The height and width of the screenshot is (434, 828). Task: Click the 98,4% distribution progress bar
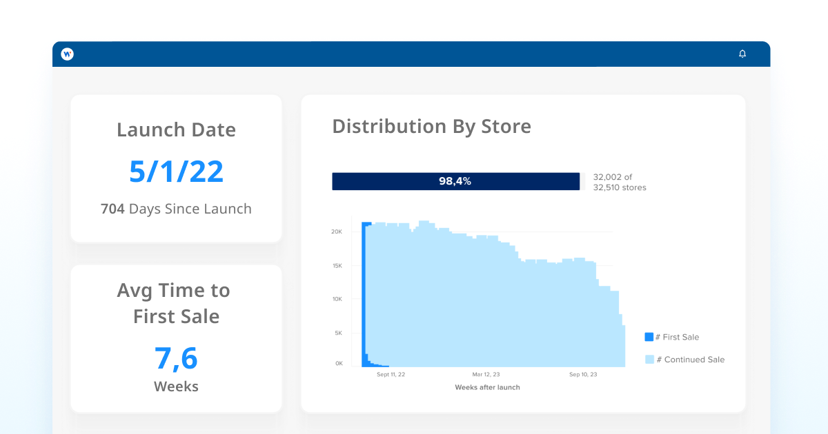pos(455,181)
